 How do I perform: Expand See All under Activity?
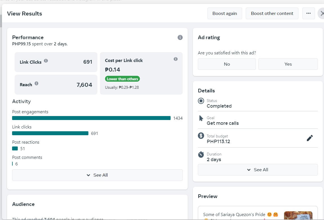[97, 175]
